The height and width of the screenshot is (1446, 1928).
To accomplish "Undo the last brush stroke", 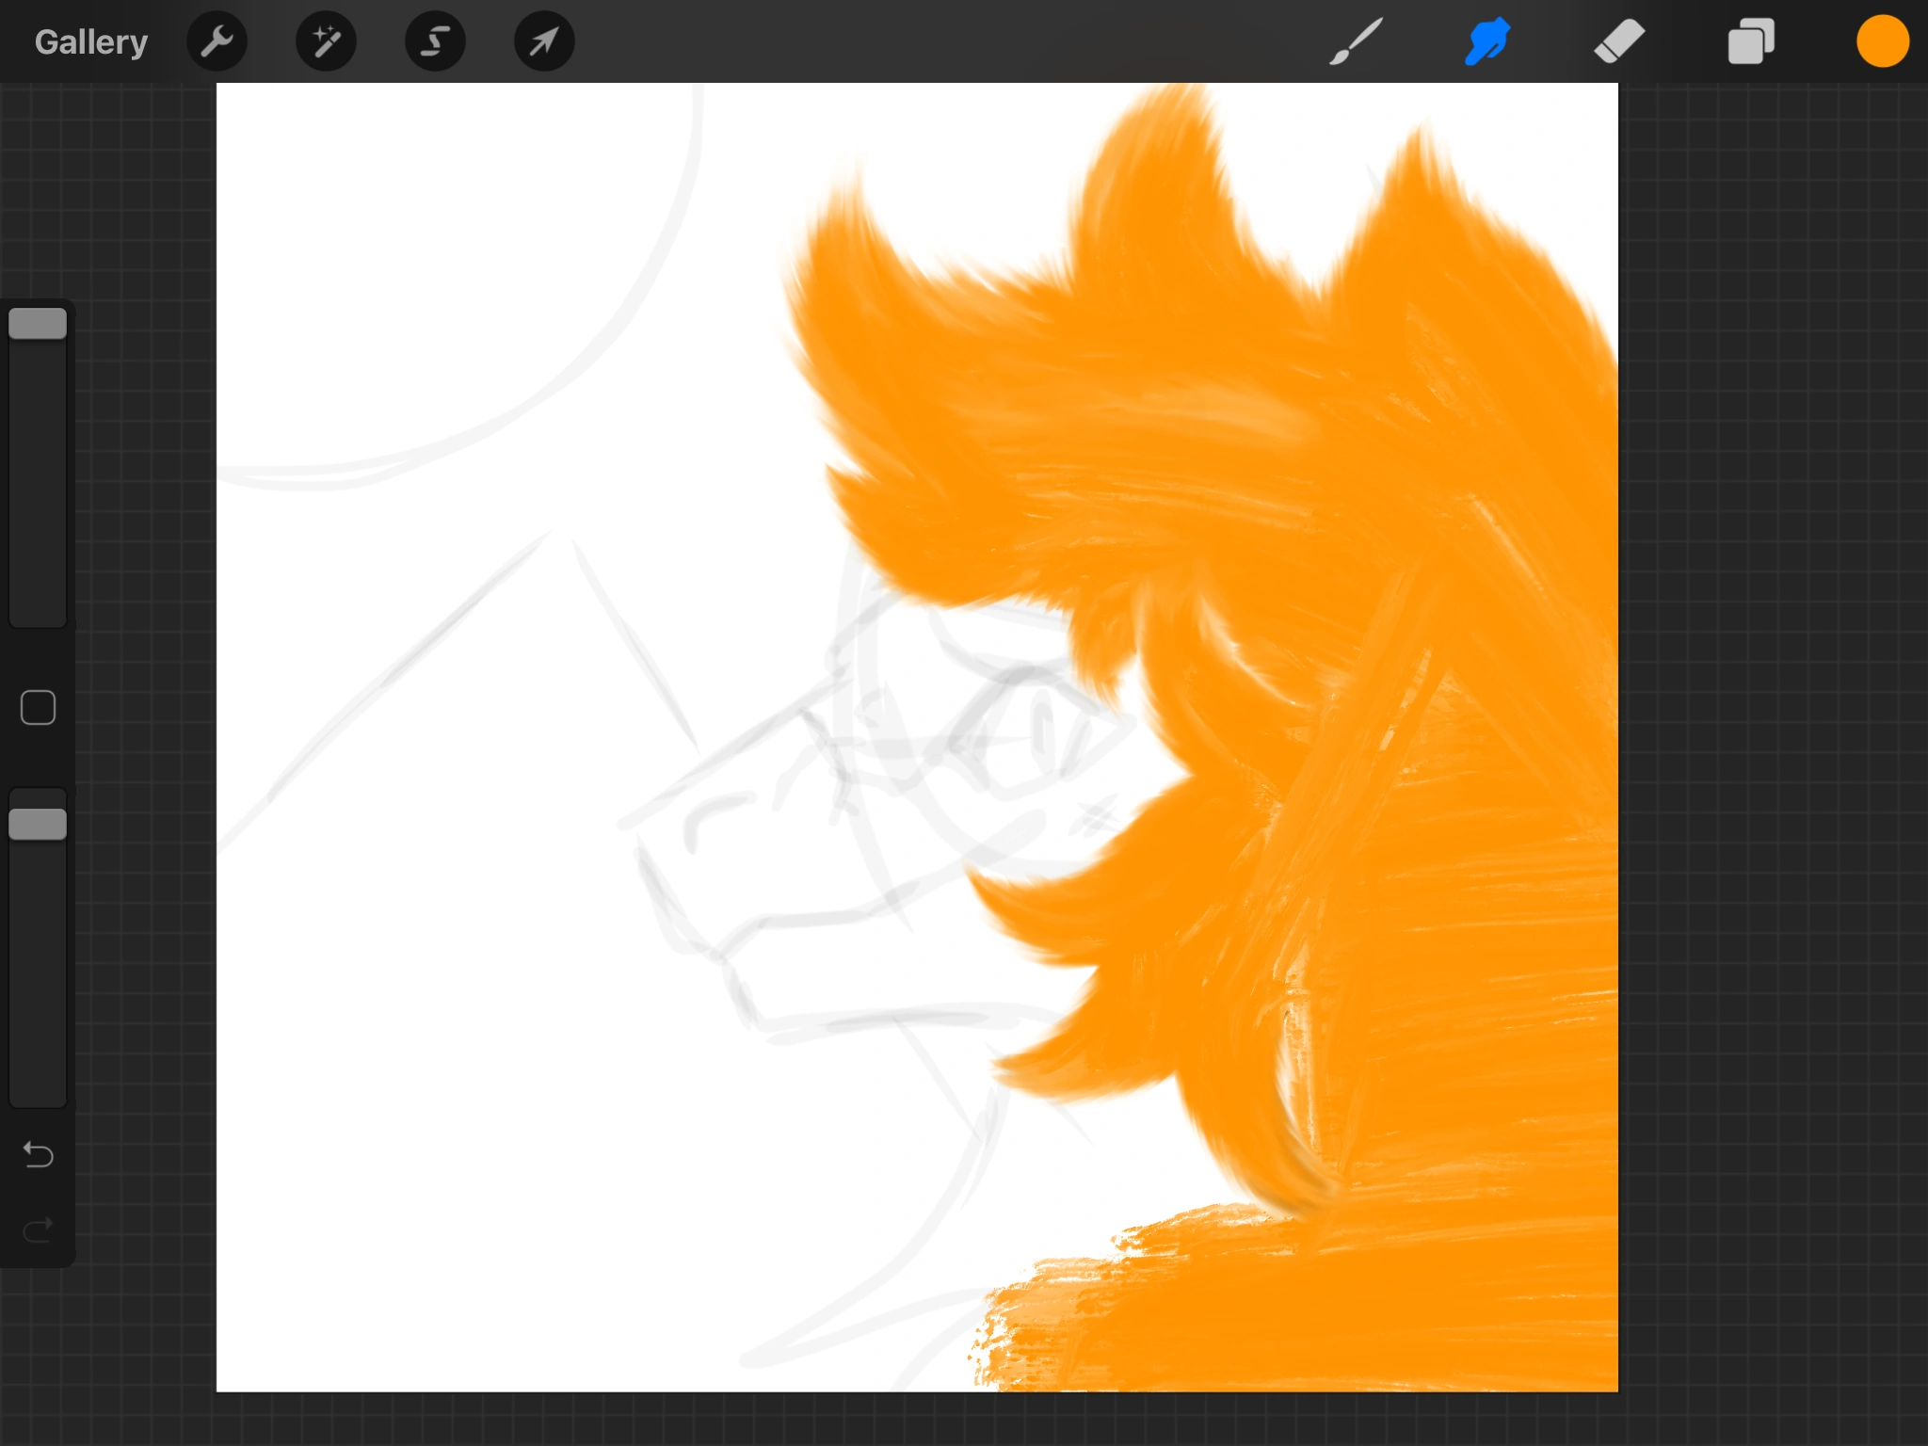I will coord(38,1155).
